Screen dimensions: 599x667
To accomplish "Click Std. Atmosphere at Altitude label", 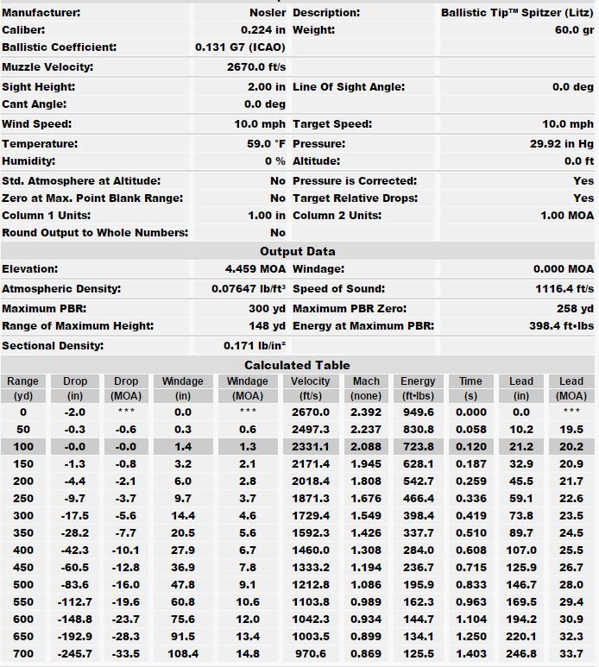I will tap(81, 181).
